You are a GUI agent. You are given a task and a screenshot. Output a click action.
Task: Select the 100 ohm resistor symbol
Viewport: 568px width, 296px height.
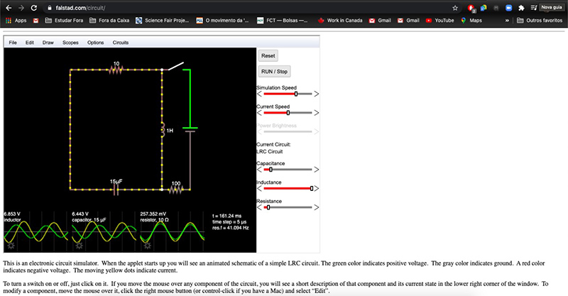pos(175,189)
